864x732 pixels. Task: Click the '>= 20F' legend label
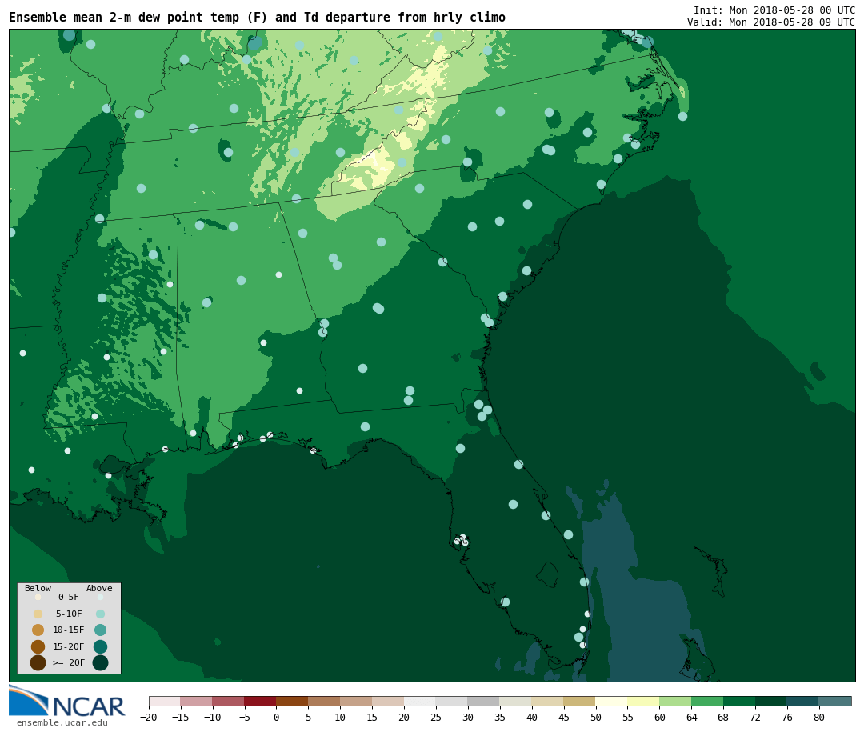pos(69,662)
